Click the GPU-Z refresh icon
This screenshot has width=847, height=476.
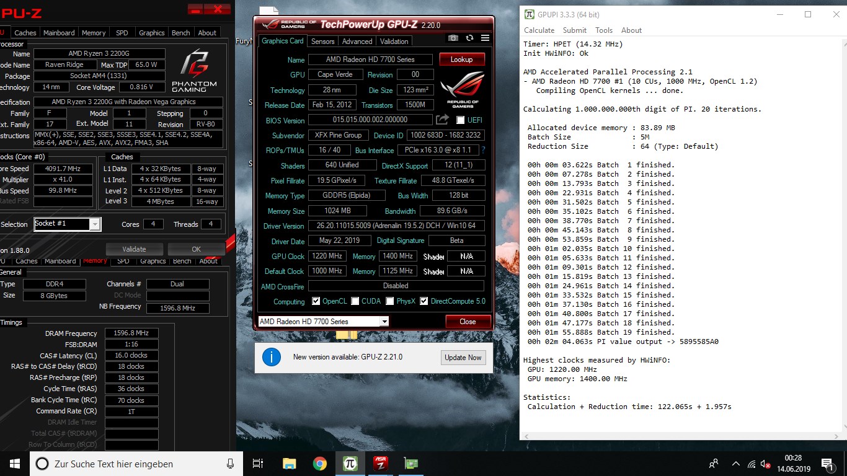tap(469, 38)
